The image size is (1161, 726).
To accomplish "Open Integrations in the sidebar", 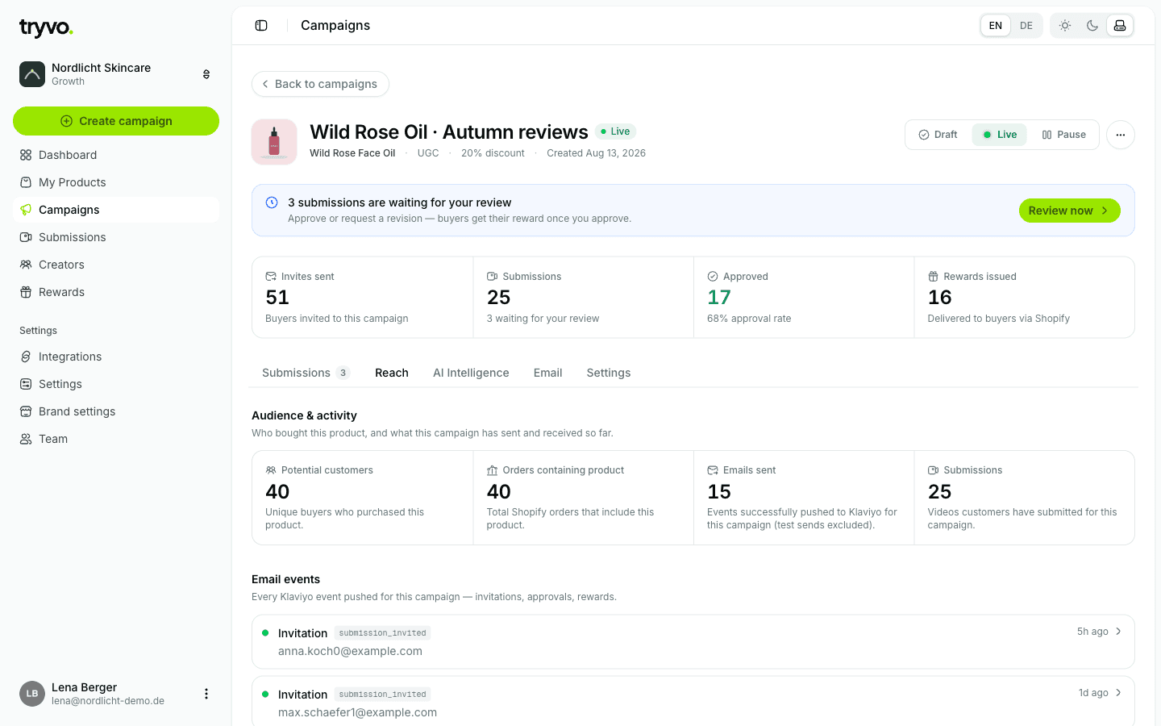I will tap(116, 357).
